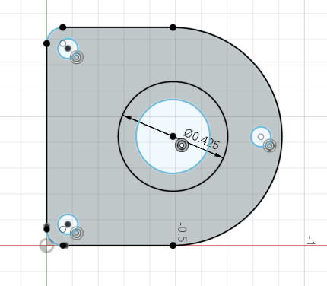Click the top edge midpoint sketch point
The image size is (327, 286).
[x=173, y=27]
